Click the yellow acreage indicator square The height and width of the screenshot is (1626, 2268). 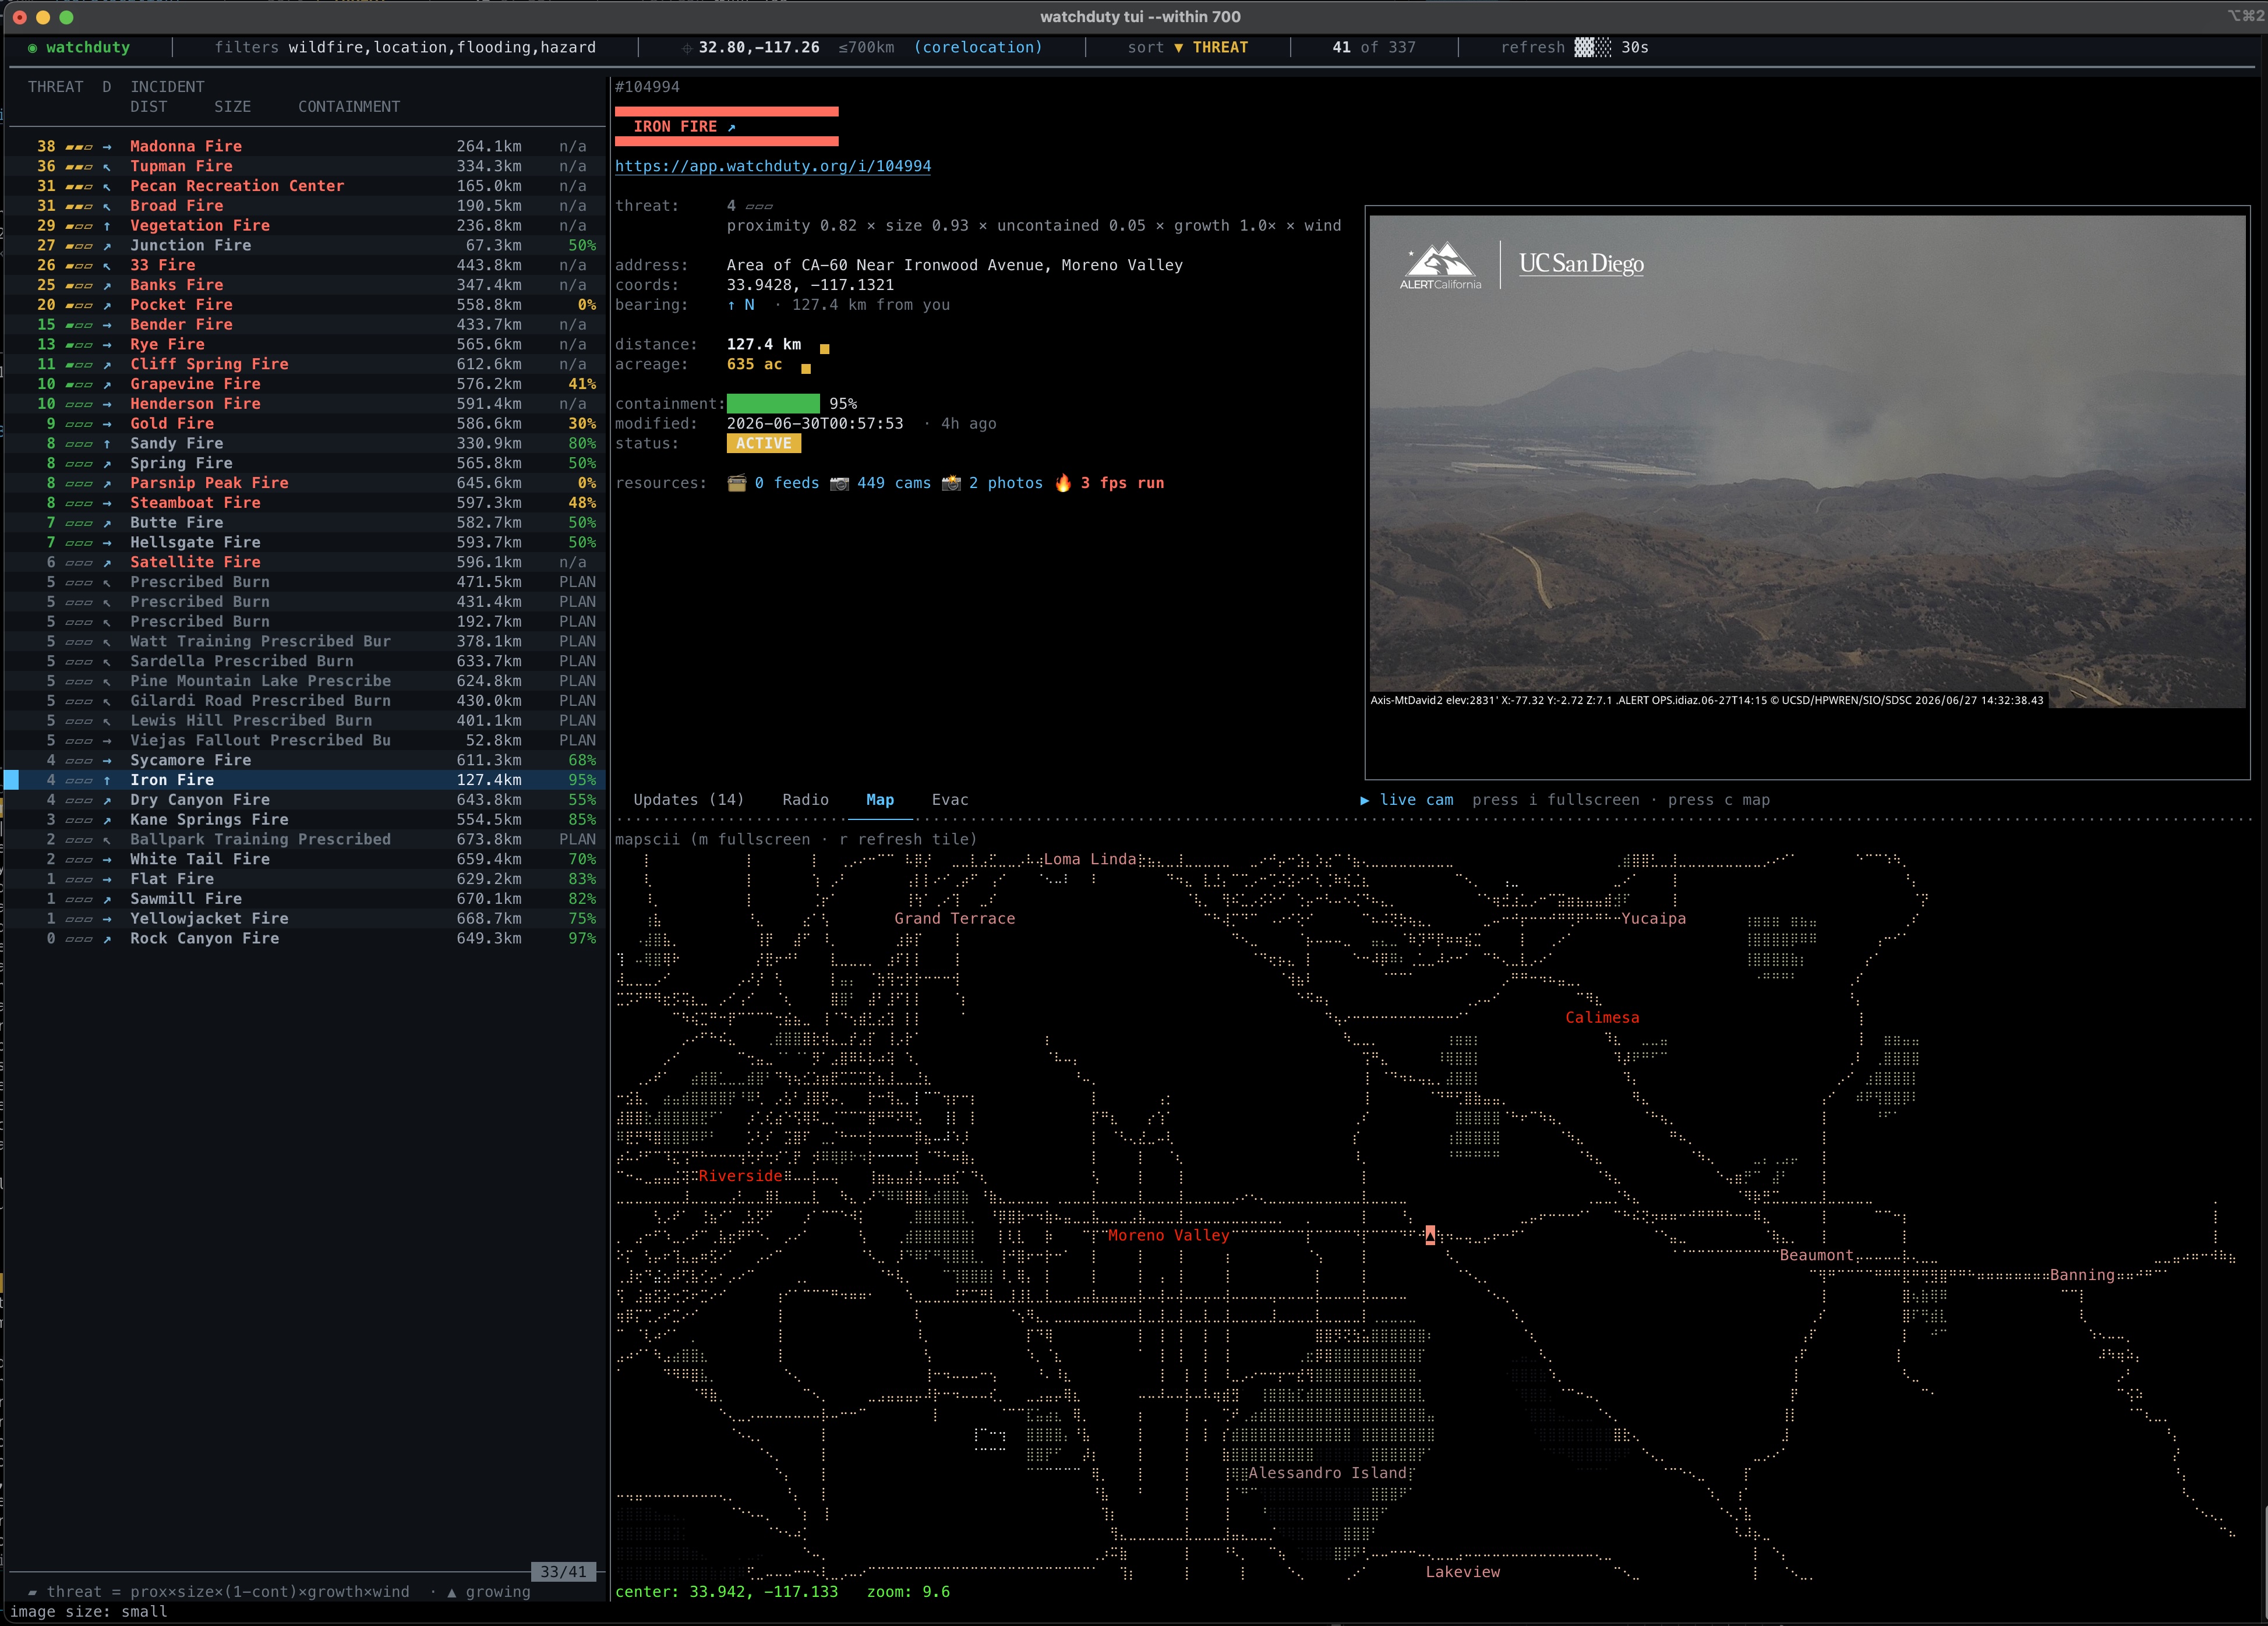click(806, 369)
